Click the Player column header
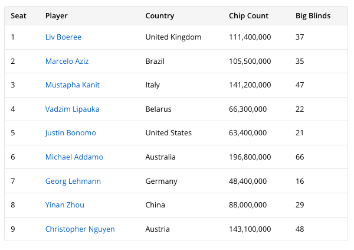 pyautogui.click(x=57, y=16)
